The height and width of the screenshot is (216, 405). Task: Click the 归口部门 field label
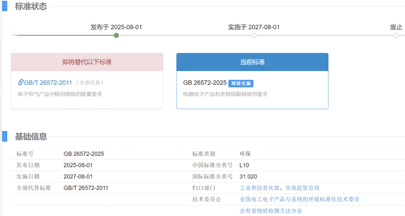(x=204, y=188)
